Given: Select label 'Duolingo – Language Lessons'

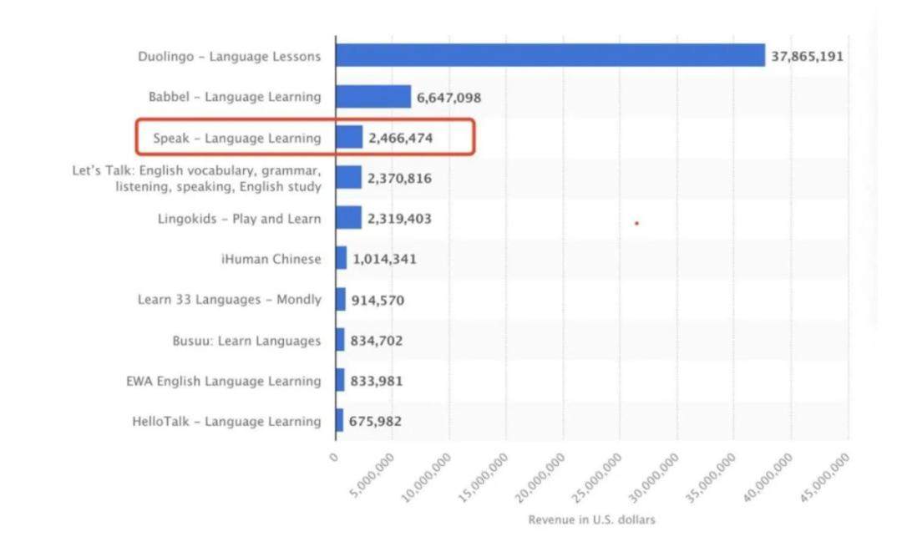Looking at the screenshot, I should point(230,56).
